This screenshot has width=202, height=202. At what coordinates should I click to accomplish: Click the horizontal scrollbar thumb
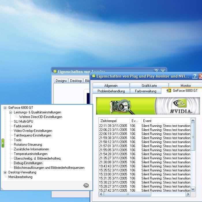[128, 194]
